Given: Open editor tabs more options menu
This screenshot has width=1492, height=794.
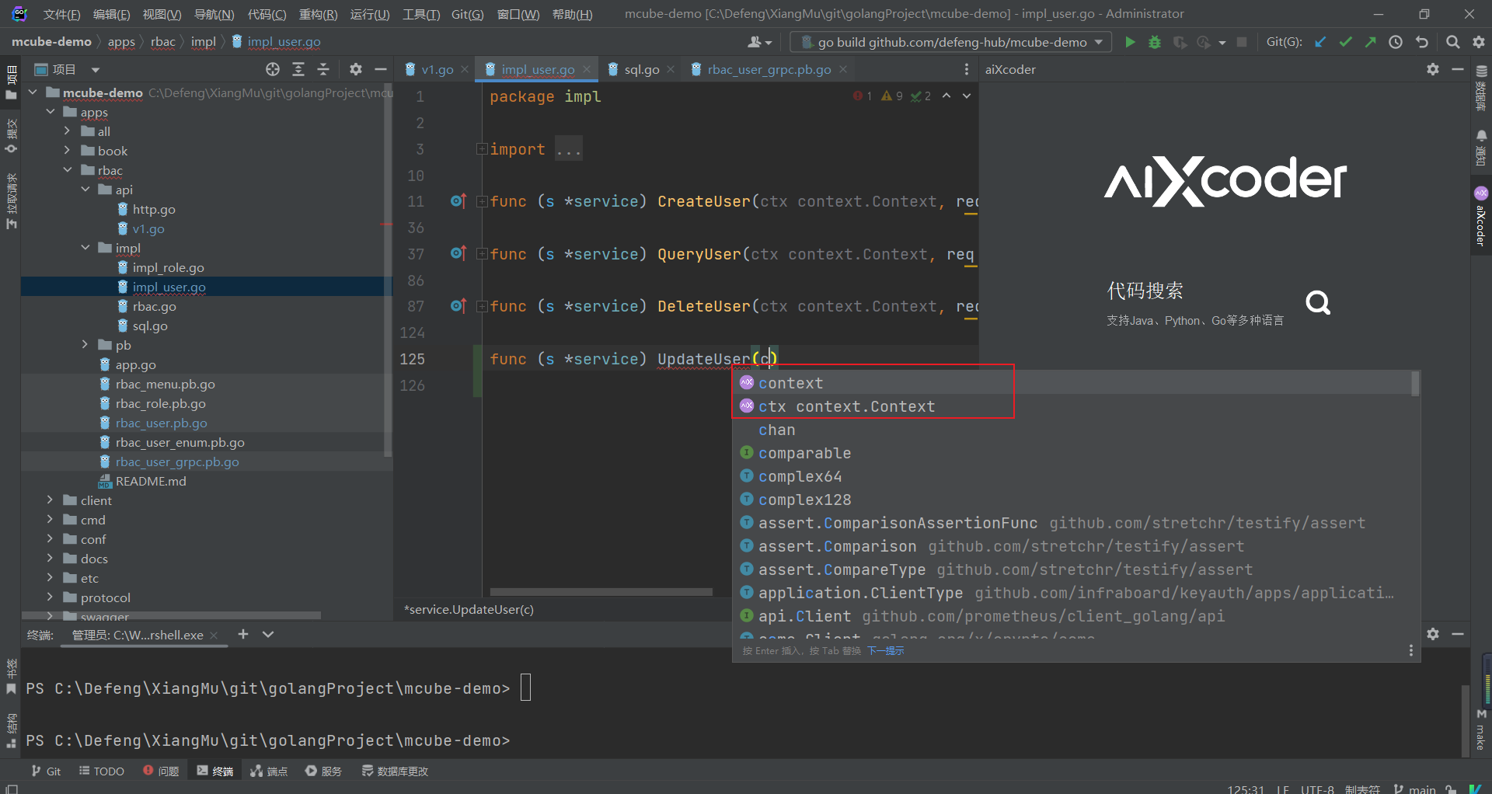Looking at the screenshot, I should point(967,69).
